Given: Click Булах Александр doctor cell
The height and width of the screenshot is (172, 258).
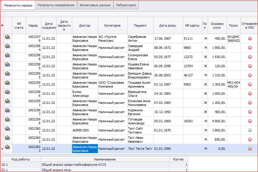Looking at the screenshot, I should tap(85, 94).
